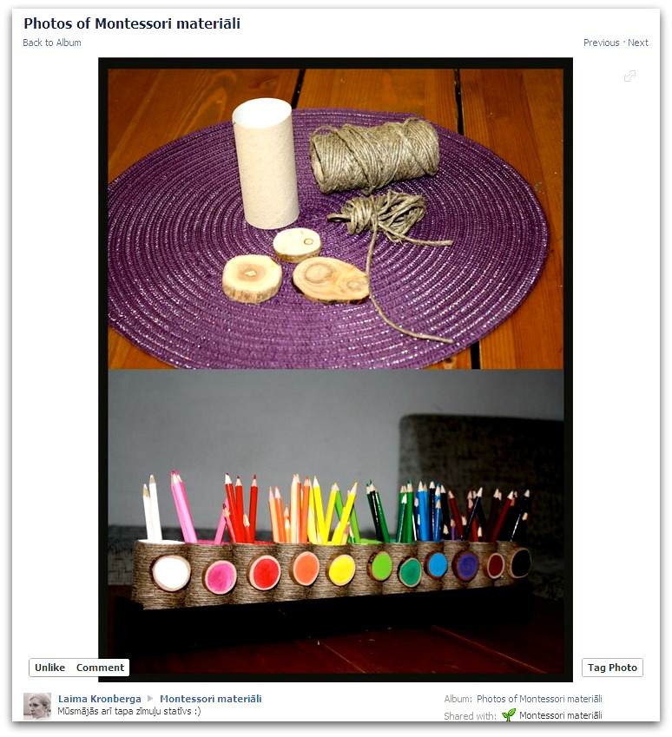This screenshot has height=737, width=672.
Task: Click the white wood circle on the pencil holder
Action: pos(171,573)
